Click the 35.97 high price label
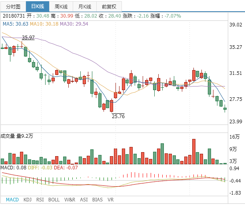The width and height of the screenshot is (245, 205). pyautogui.click(x=28, y=37)
